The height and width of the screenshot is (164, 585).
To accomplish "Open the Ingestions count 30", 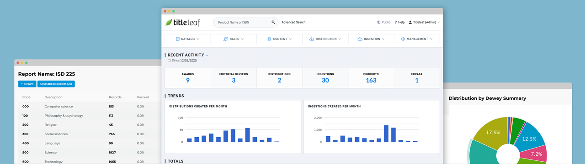I will coord(325,81).
